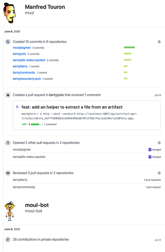The height and width of the screenshot is (252, 165).
Task: Click the pull request icon beside Opened
Action: click(x=8, y=143)
